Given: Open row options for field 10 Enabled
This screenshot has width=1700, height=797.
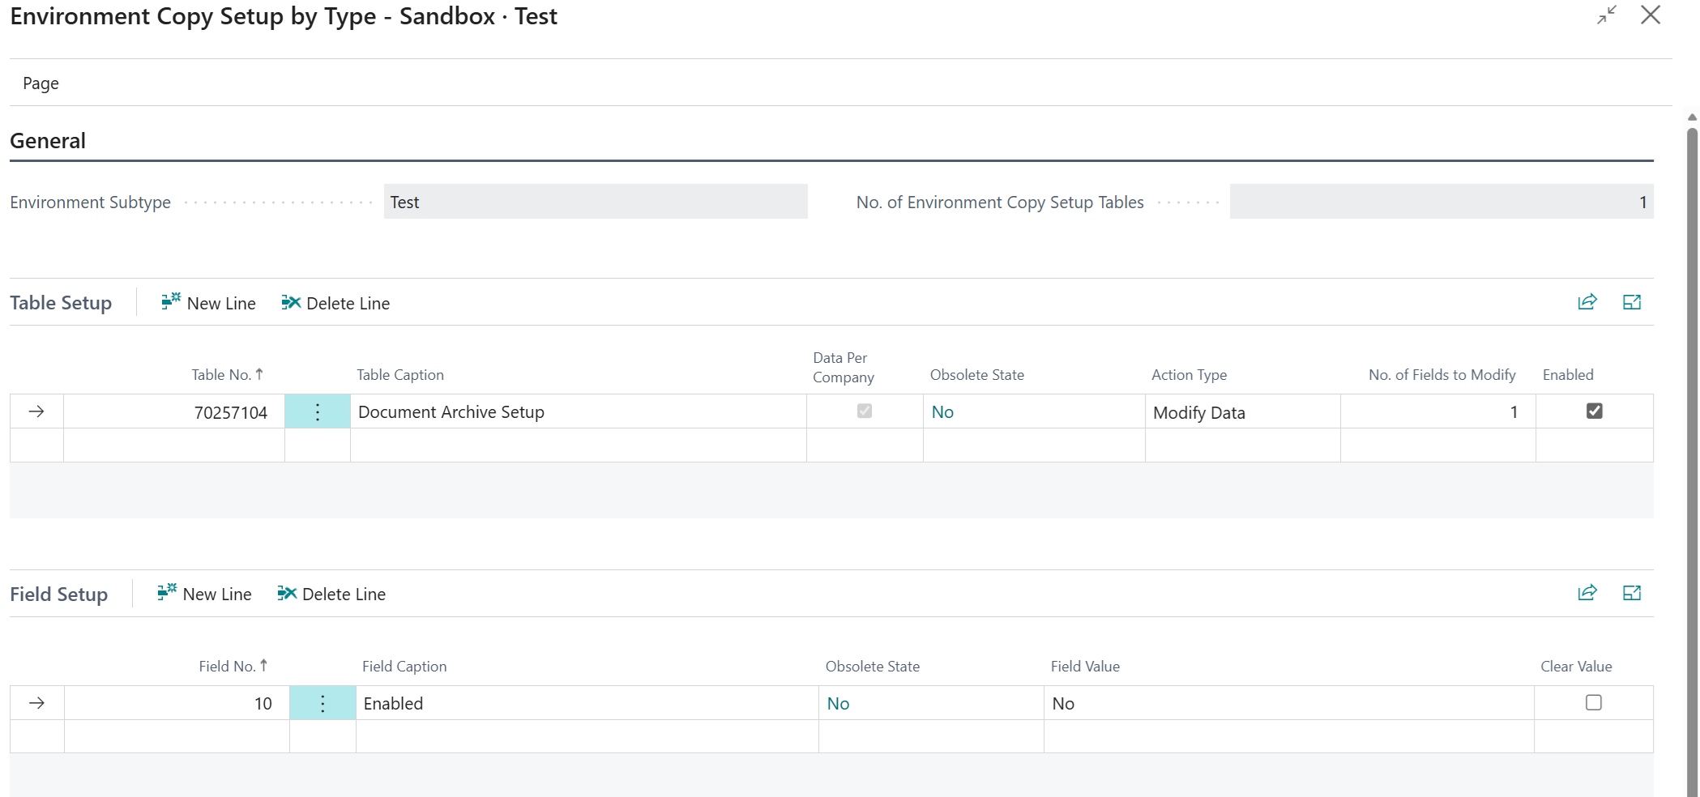Looking at the screenshot, I should (322, 703).
